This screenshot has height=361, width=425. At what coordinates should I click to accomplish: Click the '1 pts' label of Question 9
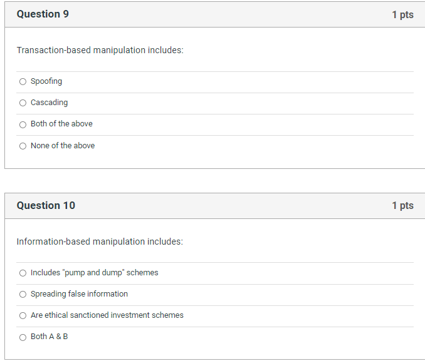click(403, 14)
